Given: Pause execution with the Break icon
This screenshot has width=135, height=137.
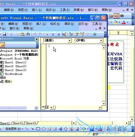Looking at the screenshot, I should pos(53,34).
